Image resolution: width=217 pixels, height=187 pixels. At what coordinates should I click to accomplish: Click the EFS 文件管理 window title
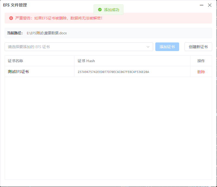tap(15, 5)
